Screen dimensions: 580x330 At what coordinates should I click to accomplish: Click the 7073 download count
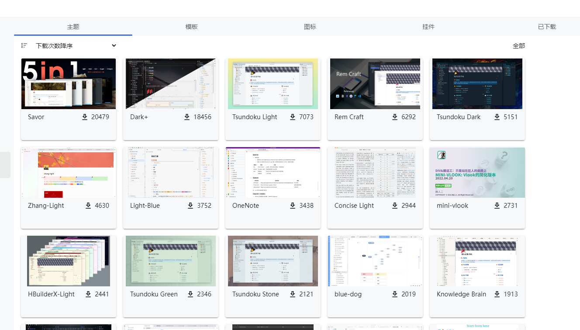[x=306, y=117]
